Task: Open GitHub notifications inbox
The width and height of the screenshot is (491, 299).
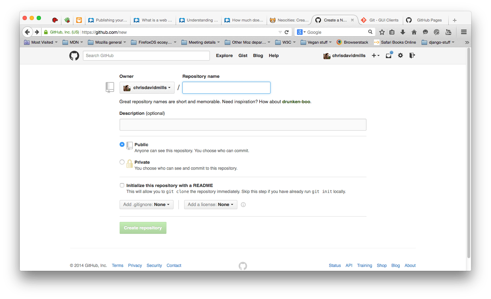Action: [x=388, y=56]
